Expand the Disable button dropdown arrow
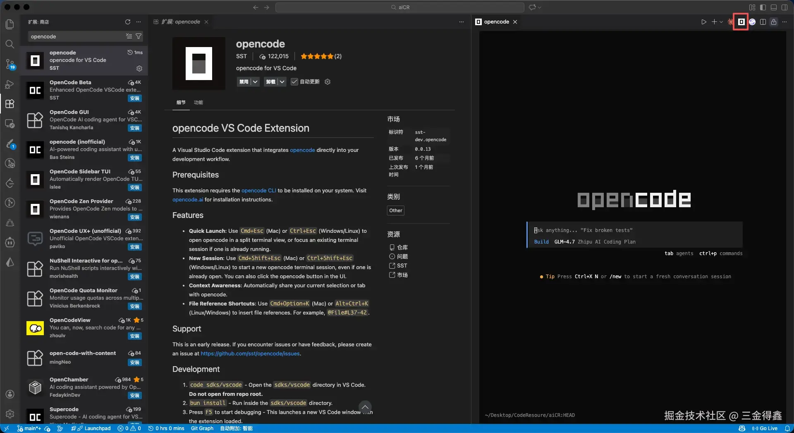The height and width of the screenshot is (433, 794). pos(255,82)
